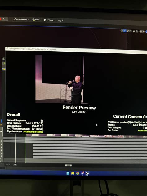Choose the select mode cursor in viewport toolbar

click(122, 31)
